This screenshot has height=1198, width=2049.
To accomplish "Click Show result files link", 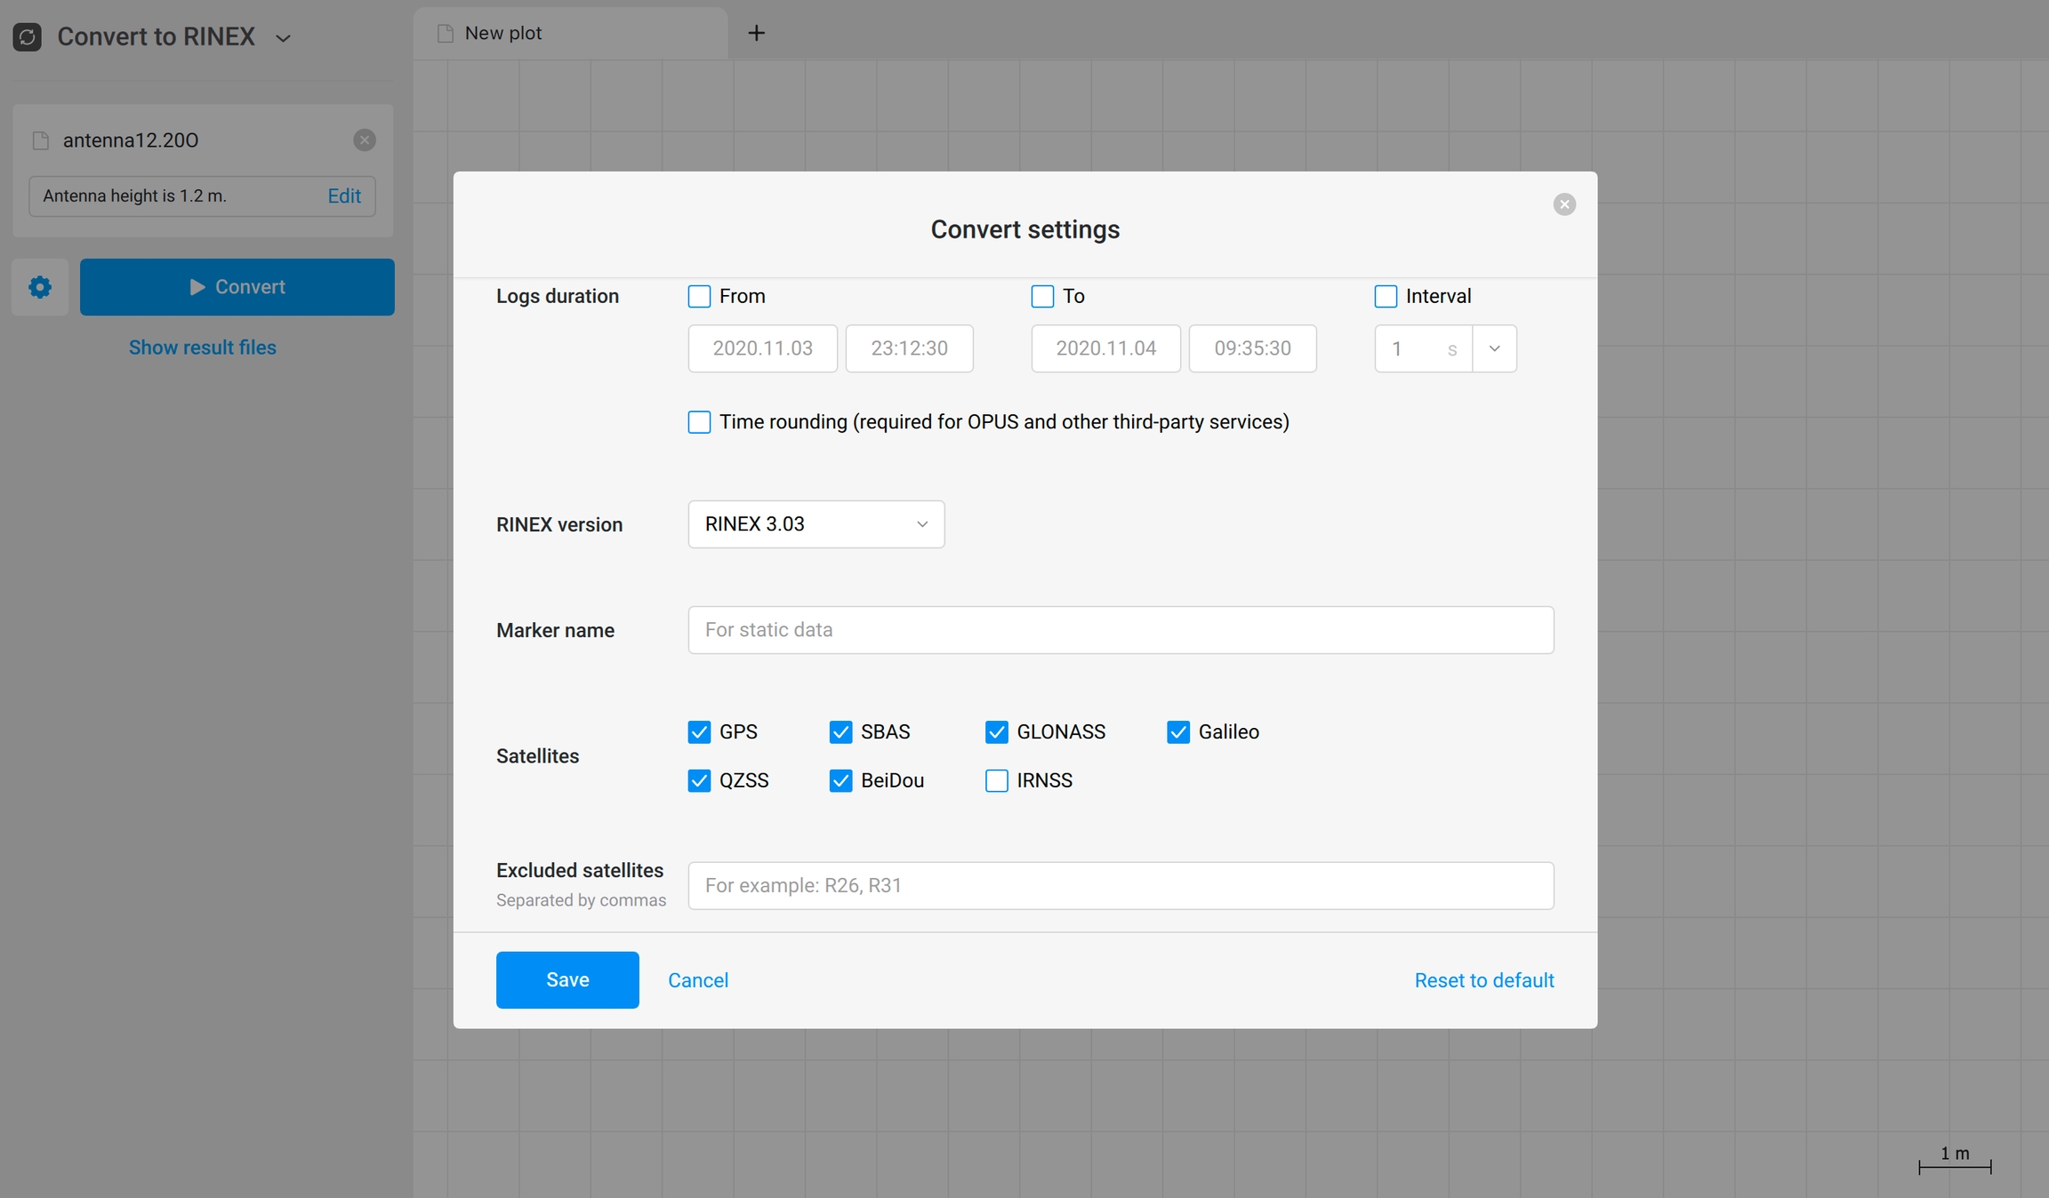I will pos(202,347).
